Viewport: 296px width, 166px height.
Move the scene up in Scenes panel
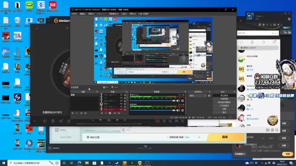81,113
